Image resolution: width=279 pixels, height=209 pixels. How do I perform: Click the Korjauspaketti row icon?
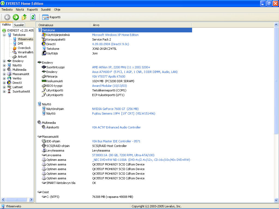pos(44,39)
